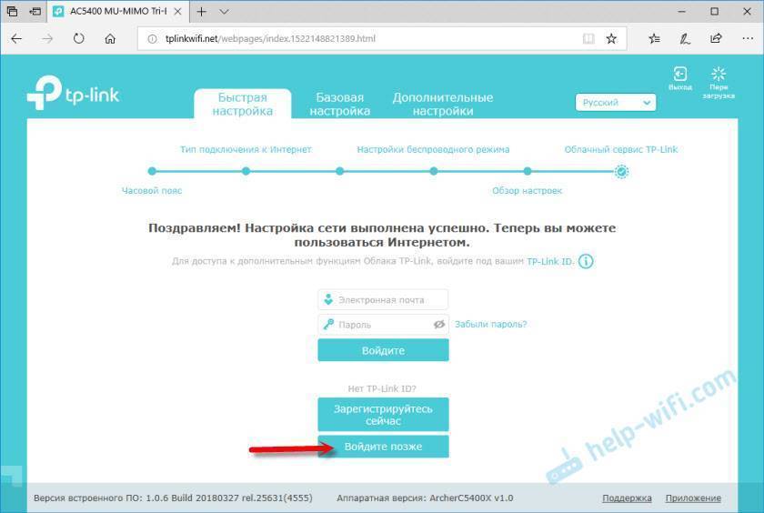Click the TP-Link logo
Viewport: 764px width, 513px height.
click(x=73, y=93)
